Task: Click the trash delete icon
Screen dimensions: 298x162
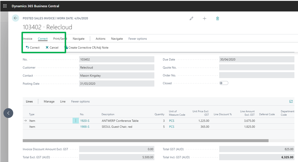Action: [x=218, y=19]
